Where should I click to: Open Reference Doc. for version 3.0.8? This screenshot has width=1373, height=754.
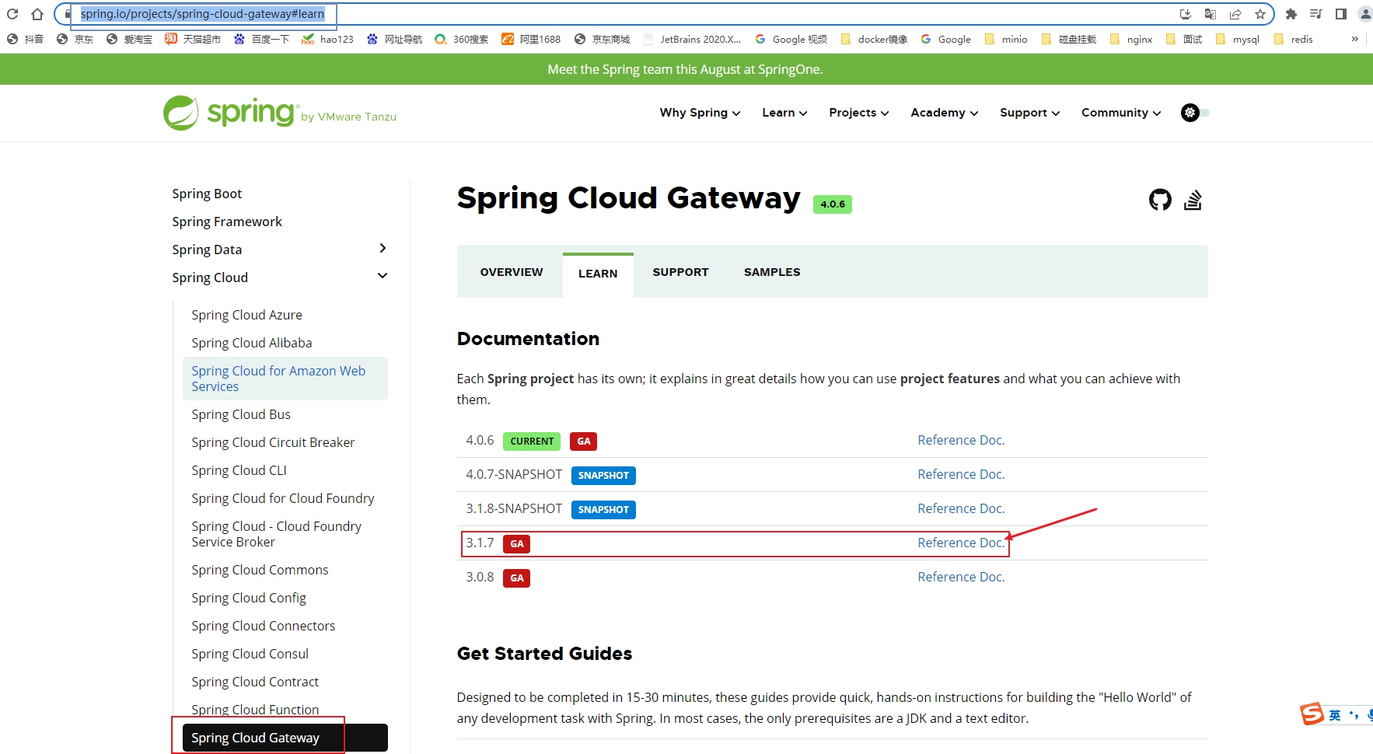click(x=961, y=577)
